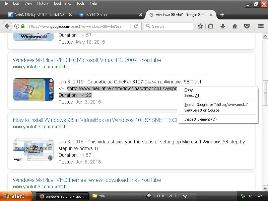Click system tray safely remove hardware icon
This screenshot has height=201, width=268.
tap(243, 196)
